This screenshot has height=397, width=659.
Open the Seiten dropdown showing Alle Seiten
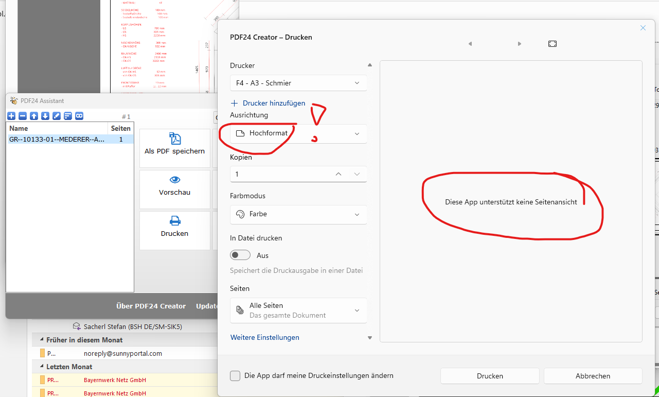pos(298,310)
